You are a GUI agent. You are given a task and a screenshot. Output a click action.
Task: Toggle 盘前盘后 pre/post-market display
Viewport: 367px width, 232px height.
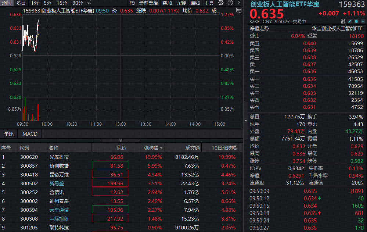click(148, 3)
